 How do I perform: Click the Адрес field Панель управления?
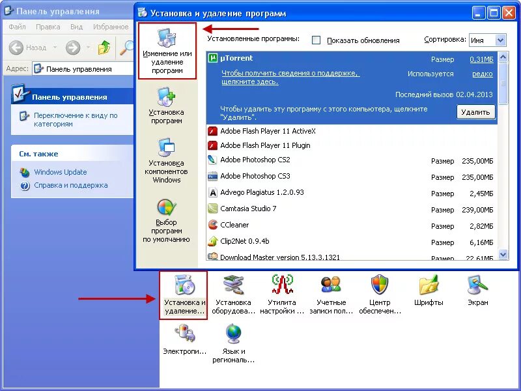[83, 69]
